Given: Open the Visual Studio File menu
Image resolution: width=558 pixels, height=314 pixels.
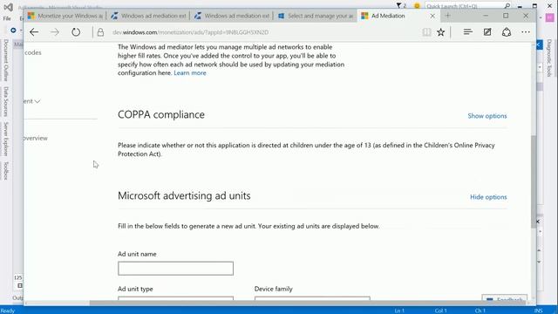Looking at the screenshot, I should tap(7, 18).
